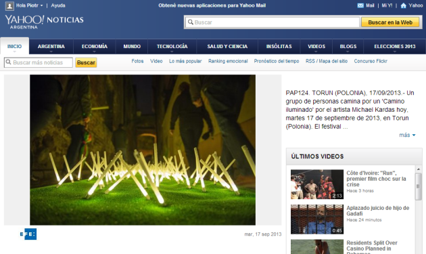Click the Yahoo! Noticias Argentina logo

pyautogui.click(x=44, y=22)
